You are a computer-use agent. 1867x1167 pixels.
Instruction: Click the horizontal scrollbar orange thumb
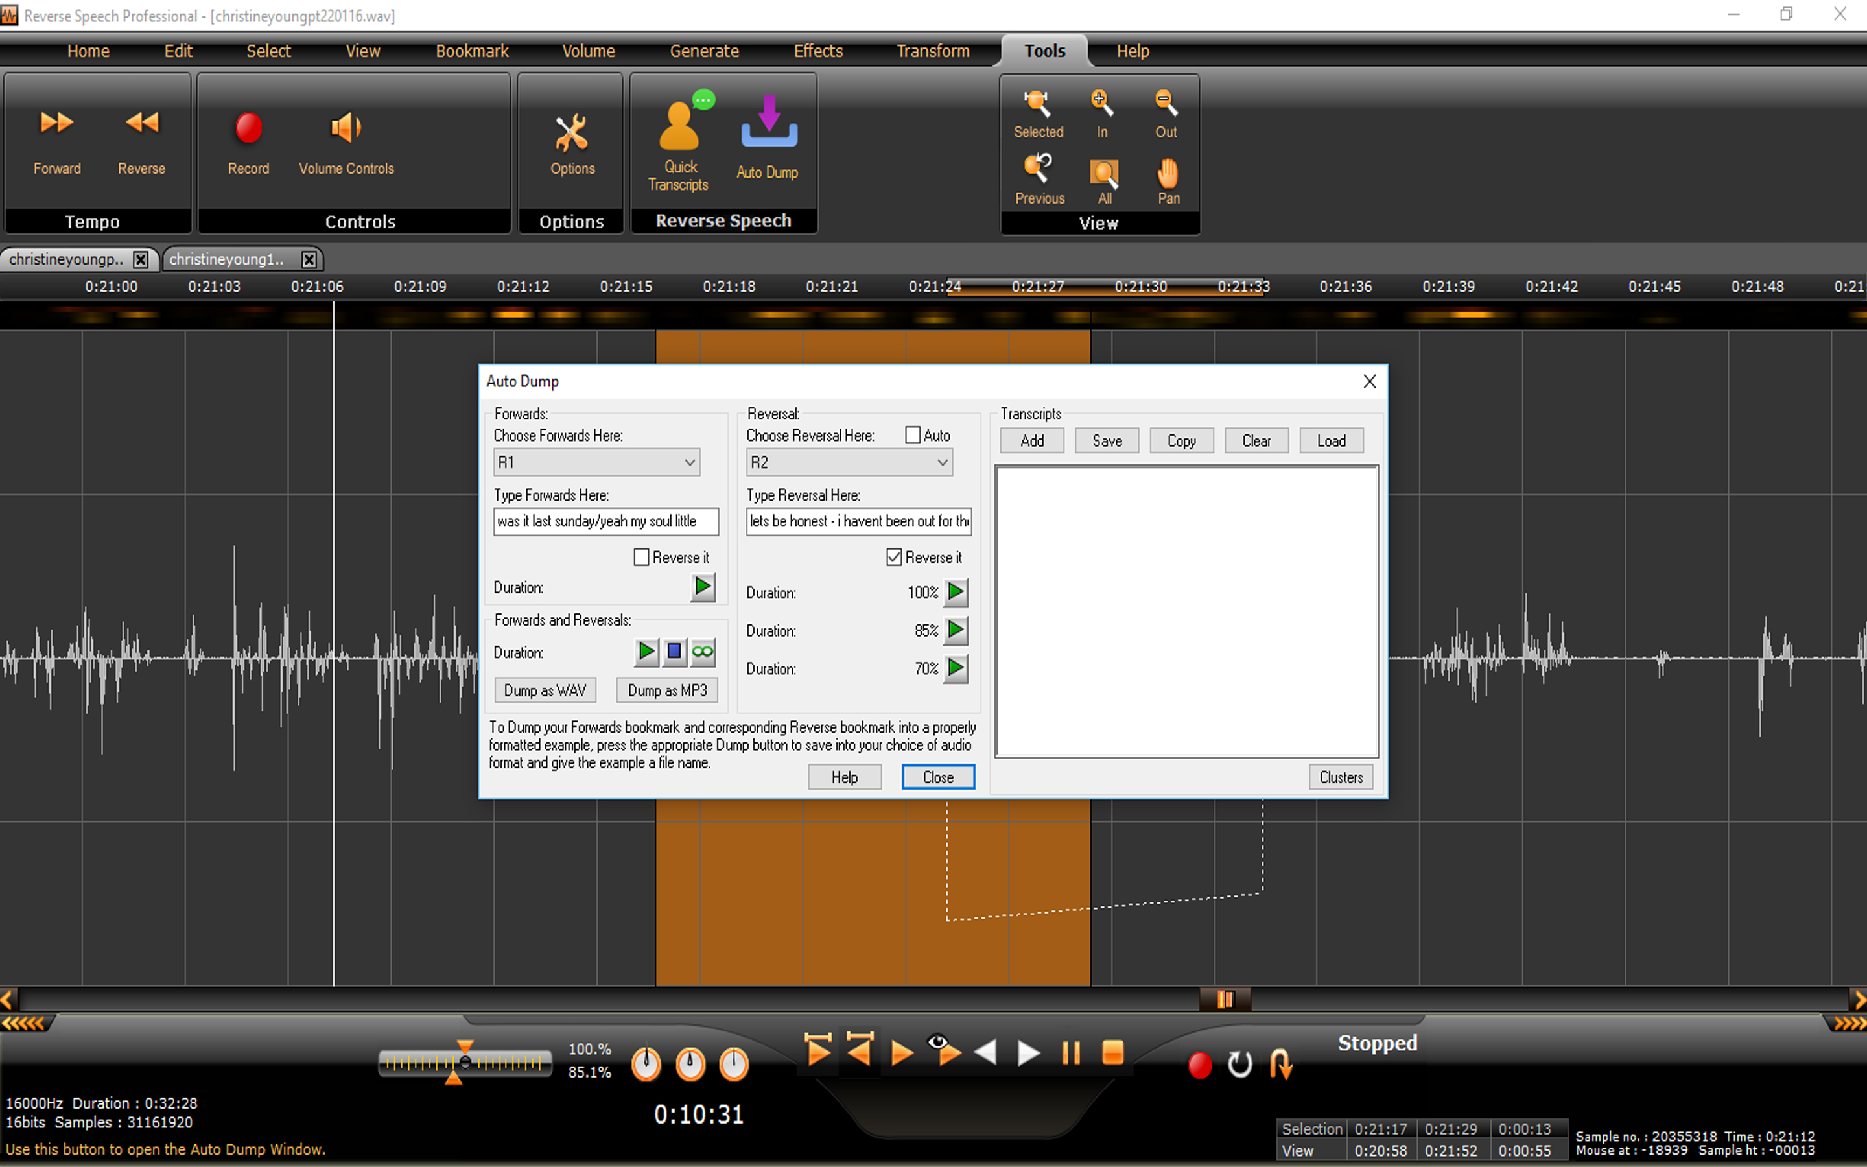[1225, 1000]
